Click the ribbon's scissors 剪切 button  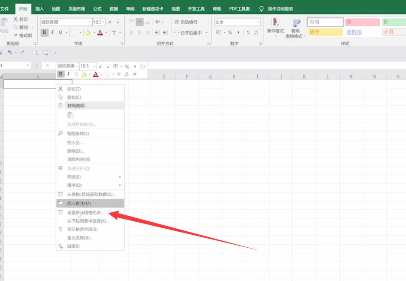tap(20, 19)
